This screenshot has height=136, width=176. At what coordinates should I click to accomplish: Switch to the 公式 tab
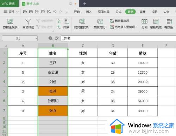[x=118, y=12]
